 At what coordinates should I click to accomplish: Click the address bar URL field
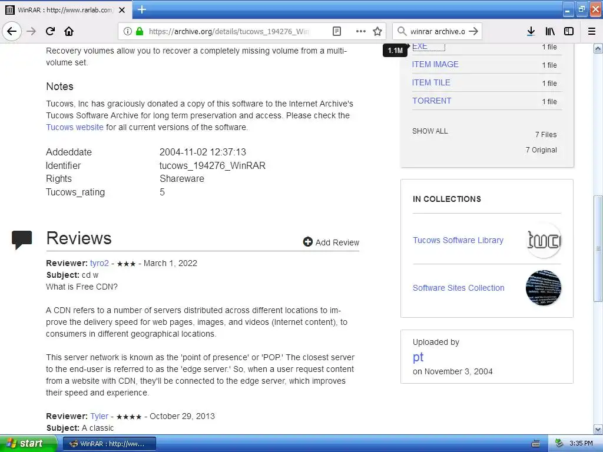pos(228,31)
